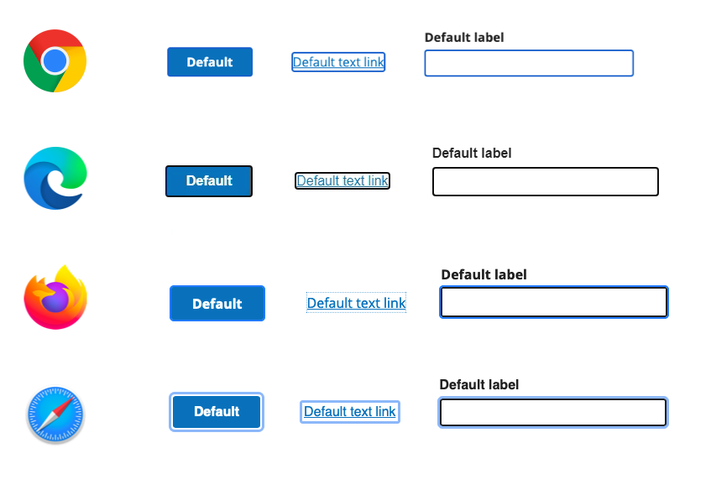Focus the text input in the Chrome row
This screenshot has height=490, width=711.
pyautogui.click(x=529, y=64)
